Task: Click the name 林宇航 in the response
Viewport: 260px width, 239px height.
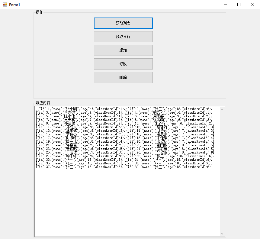Action: [72, 131]
